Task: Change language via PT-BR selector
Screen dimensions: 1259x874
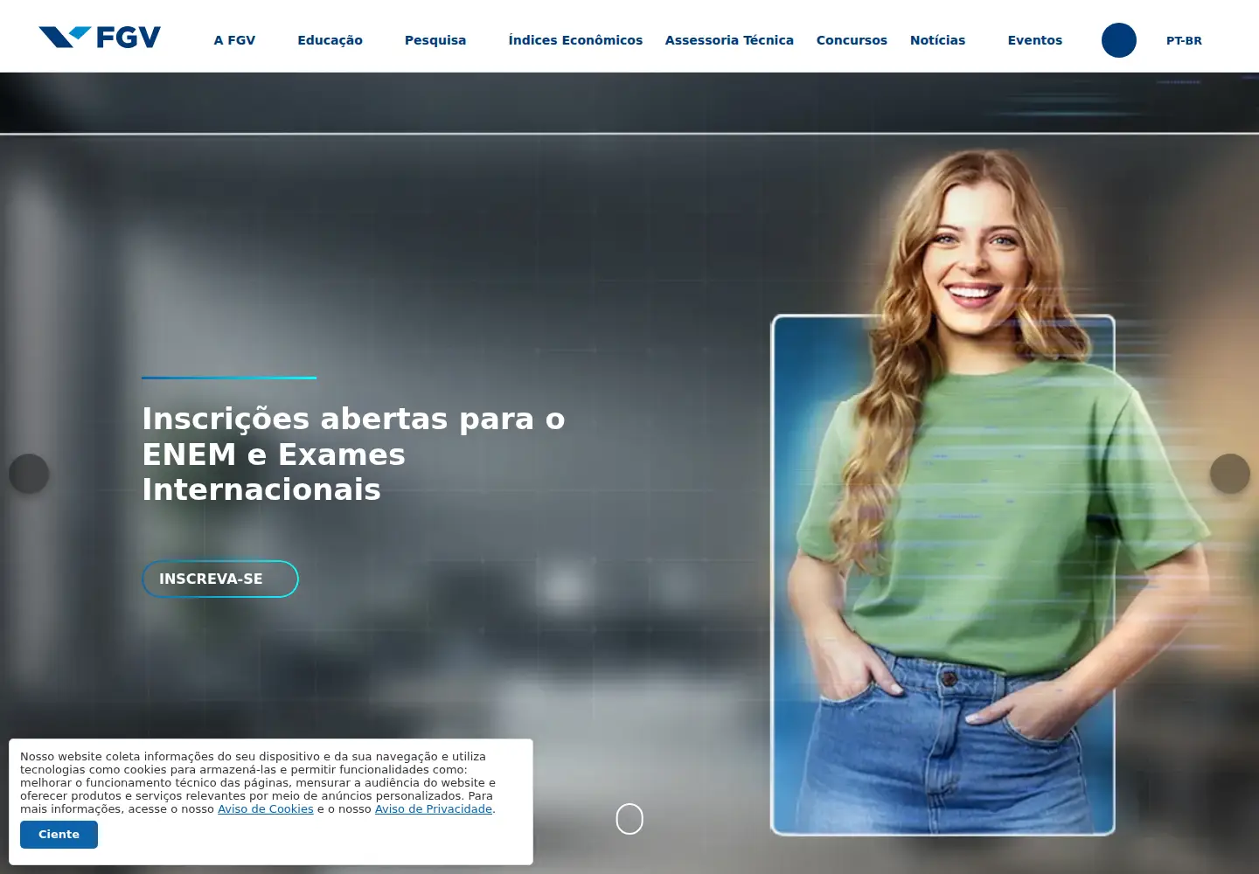Action: pyautogui.click(x=1184, y=40)
